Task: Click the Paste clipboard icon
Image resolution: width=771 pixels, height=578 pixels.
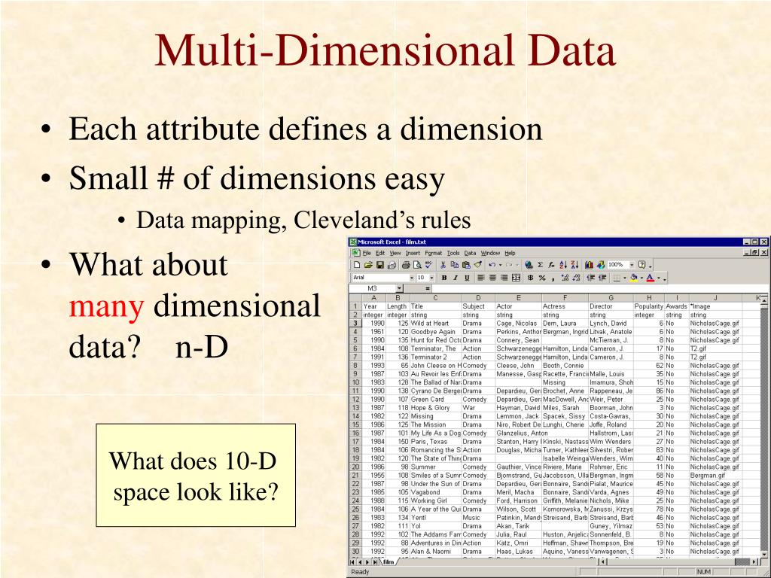Action: (466, 265)
